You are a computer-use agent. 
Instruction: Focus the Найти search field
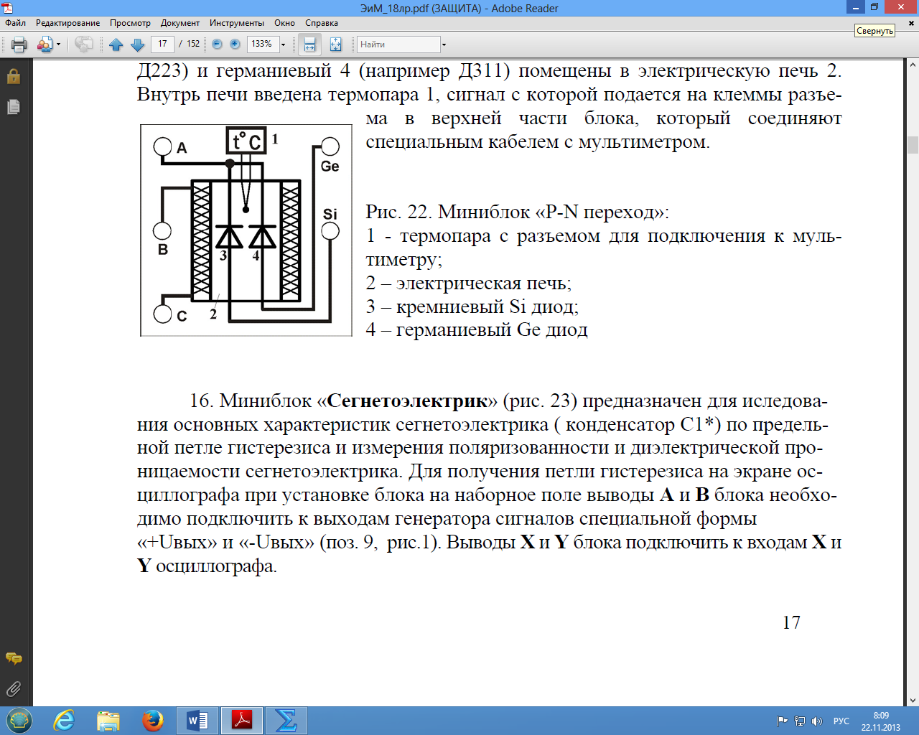[398, 45]
